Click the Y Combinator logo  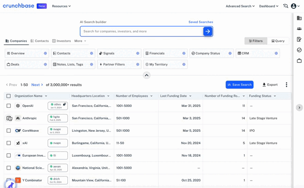click(x=18, y=180)
